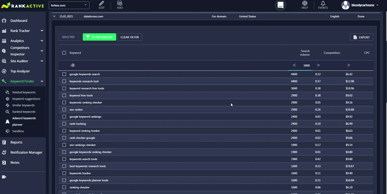The image size is (387, 194).
Task: Open Related keywords page
Action: [x=24, y=92]
